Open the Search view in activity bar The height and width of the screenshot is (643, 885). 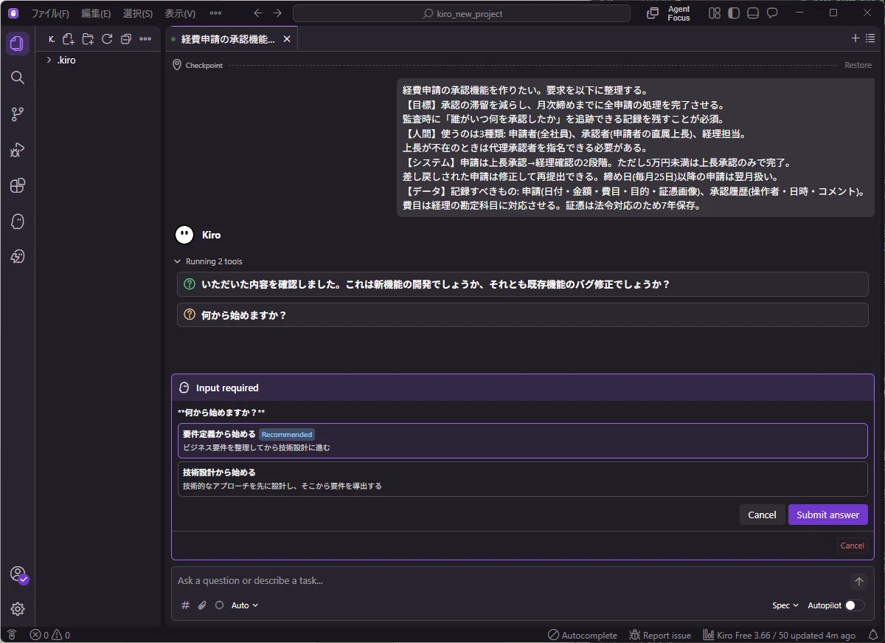(x=17, y=78)
